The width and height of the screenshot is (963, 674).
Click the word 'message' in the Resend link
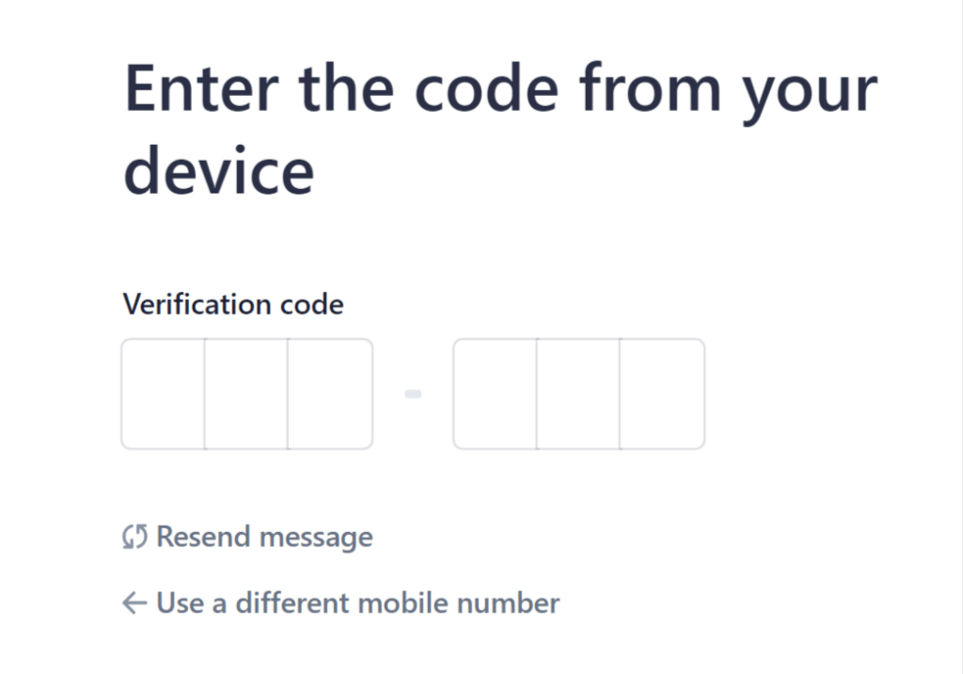point(316,539)
